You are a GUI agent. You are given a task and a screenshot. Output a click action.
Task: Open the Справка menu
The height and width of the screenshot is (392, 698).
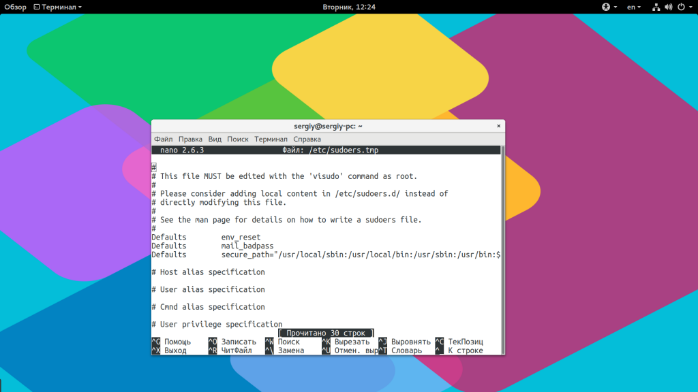coord(307,139)
